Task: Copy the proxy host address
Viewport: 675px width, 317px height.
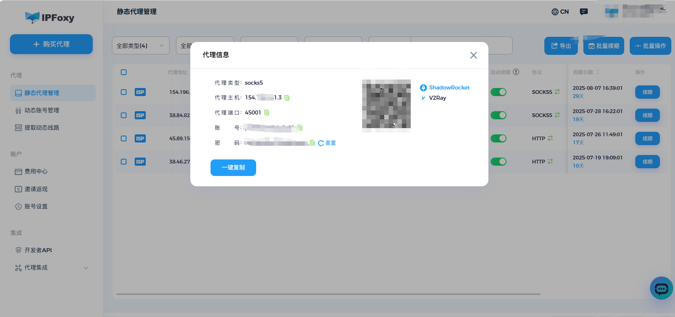Action: click(x=287, y=98)
